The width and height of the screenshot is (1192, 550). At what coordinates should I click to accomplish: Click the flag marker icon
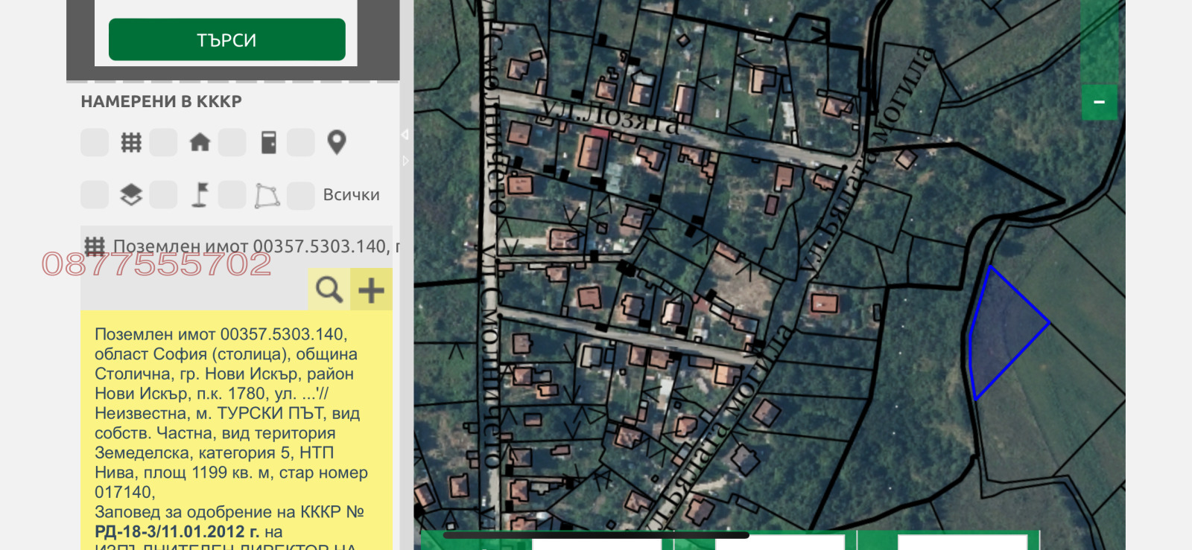pos(200,195)
